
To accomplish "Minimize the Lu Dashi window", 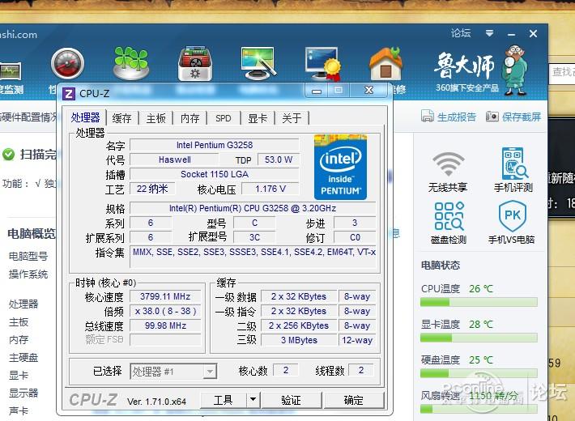I will 511,35.
